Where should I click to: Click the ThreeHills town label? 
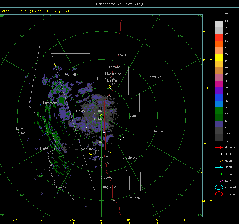click(133, 116)
